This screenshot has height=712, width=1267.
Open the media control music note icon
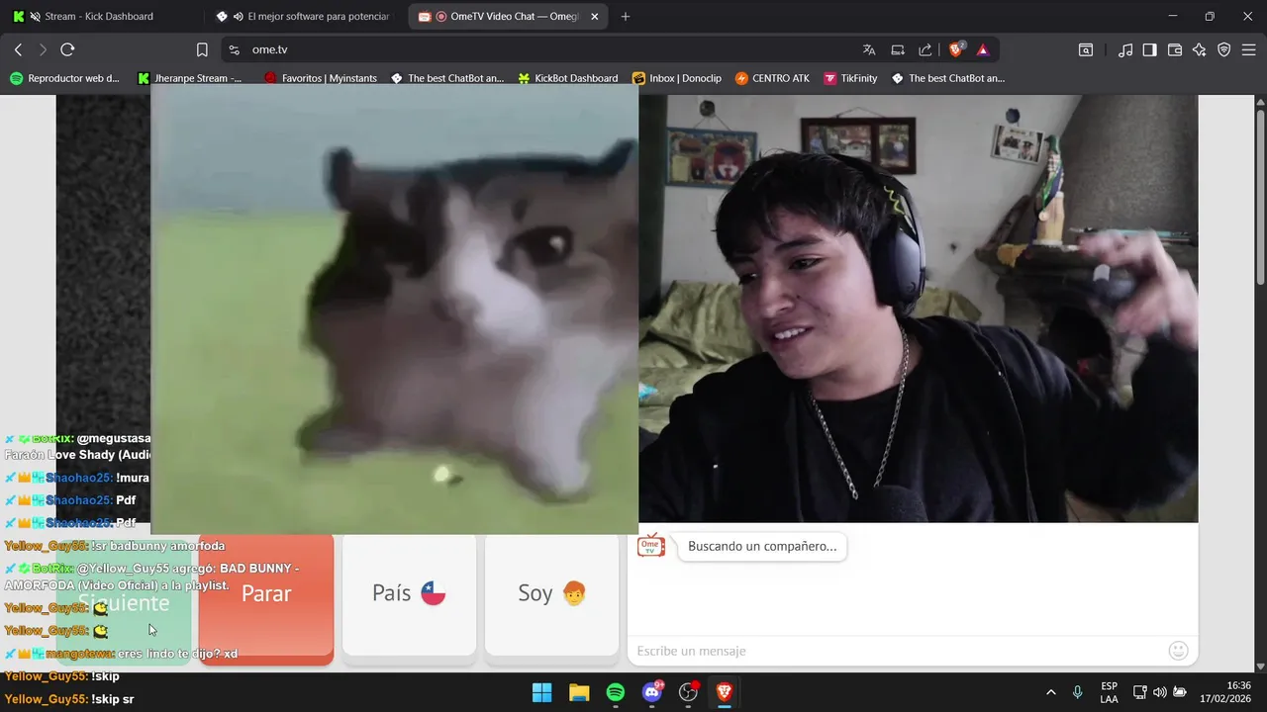pyautogui.click(x=1125, y=49)
